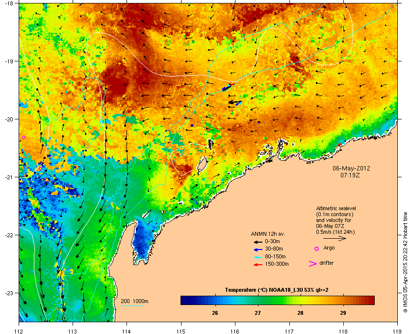This screenshot has height=334, width=412.
Task: Click the '112' longitude axis label
Action: pos(19,331)
